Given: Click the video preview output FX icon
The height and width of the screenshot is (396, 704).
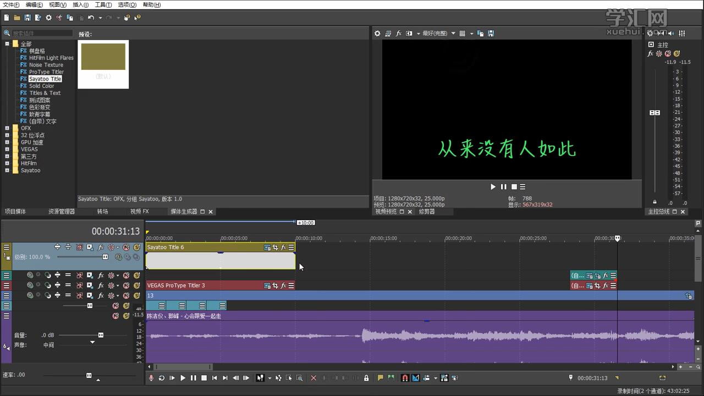Looking at the screenshot, I should [x=399, y=34].
